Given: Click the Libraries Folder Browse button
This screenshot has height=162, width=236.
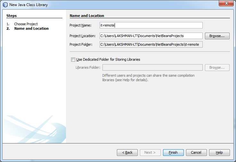Looking at the screenshot, I should [217, 67].
